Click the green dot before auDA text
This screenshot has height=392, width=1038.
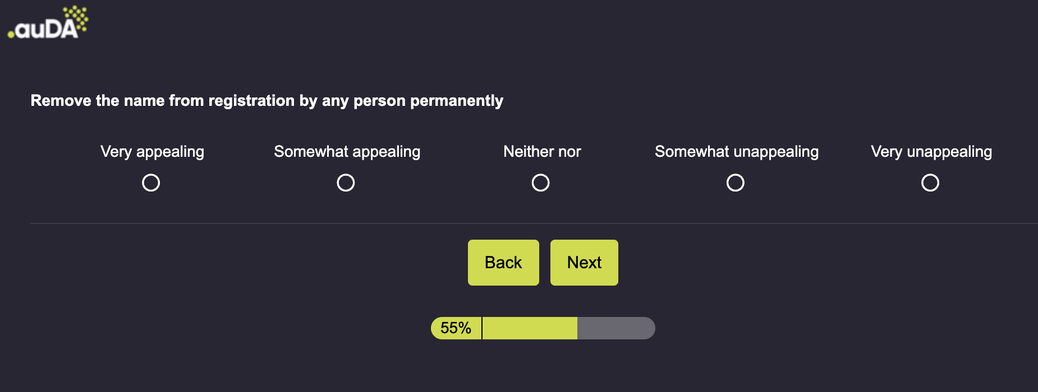tap(11, 35)
